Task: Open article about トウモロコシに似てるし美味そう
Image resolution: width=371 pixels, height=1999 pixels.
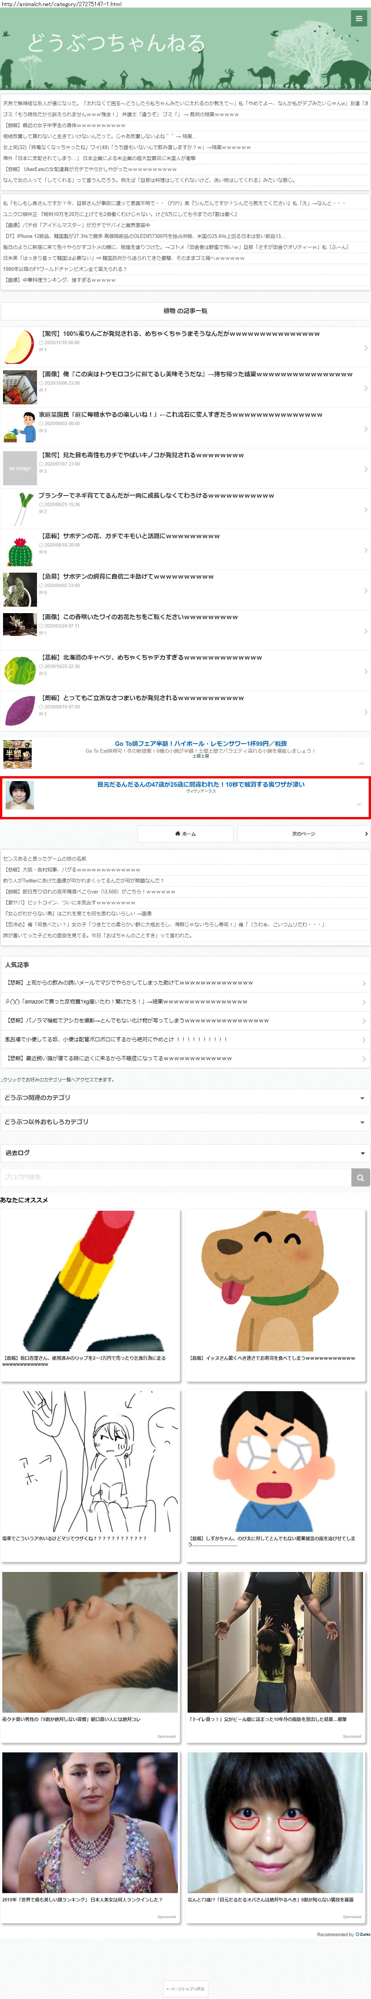Action: 196,374
